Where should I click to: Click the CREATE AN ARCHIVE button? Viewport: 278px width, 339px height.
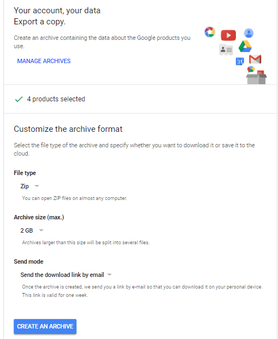[x=45, y=326]
